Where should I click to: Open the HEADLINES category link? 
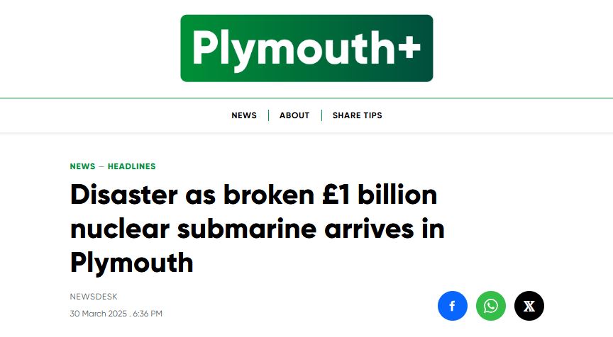[x=131, y=166]
